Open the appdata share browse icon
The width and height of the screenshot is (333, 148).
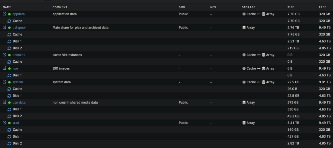point(4,14)
